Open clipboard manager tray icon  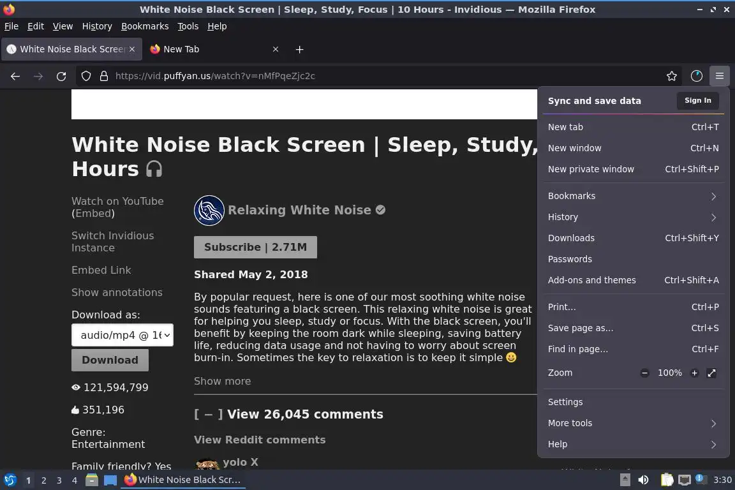point(667,480)
